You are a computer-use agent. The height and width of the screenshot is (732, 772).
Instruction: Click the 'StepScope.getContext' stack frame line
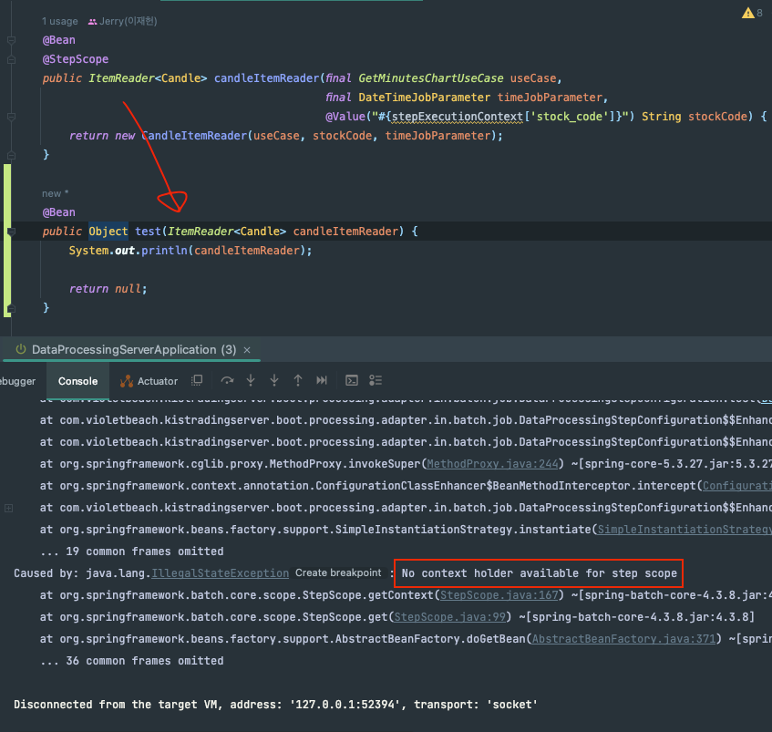click(x=406, y=594)
